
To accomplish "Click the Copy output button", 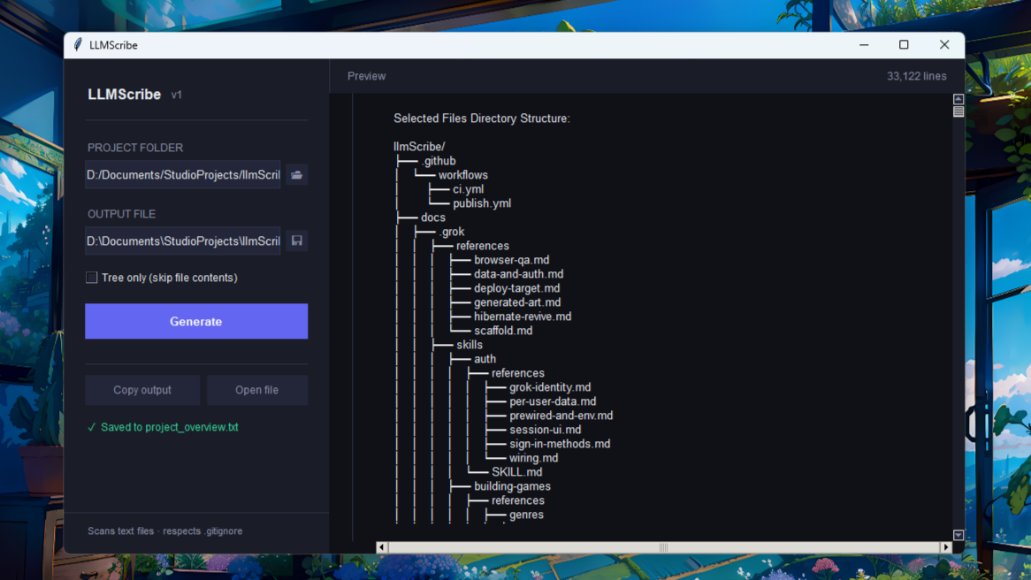I will (142, 390).
